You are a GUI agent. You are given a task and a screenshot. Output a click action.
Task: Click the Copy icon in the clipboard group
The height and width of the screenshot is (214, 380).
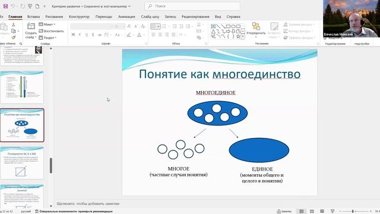[14, 31]
